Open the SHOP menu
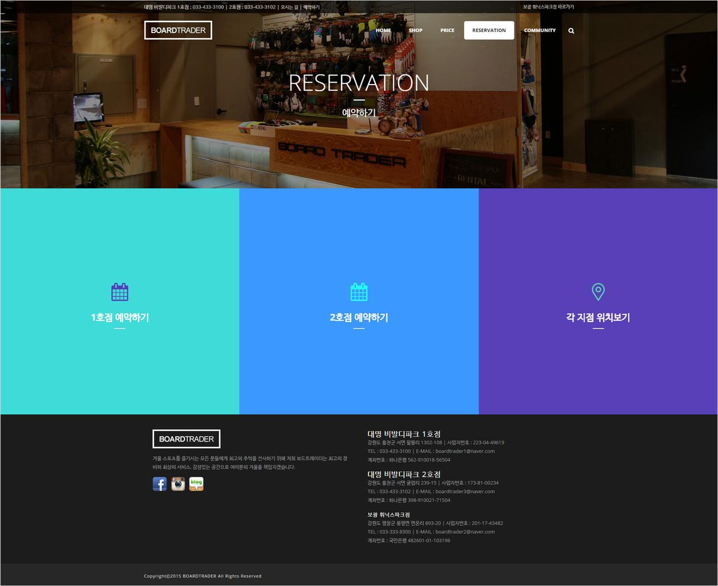The image size is (718, 586). 416,30
